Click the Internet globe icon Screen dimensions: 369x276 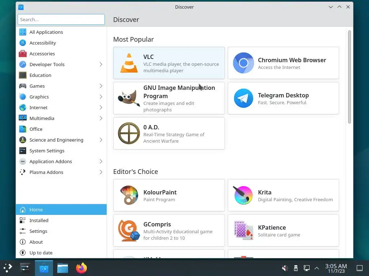tap(23, 107)
